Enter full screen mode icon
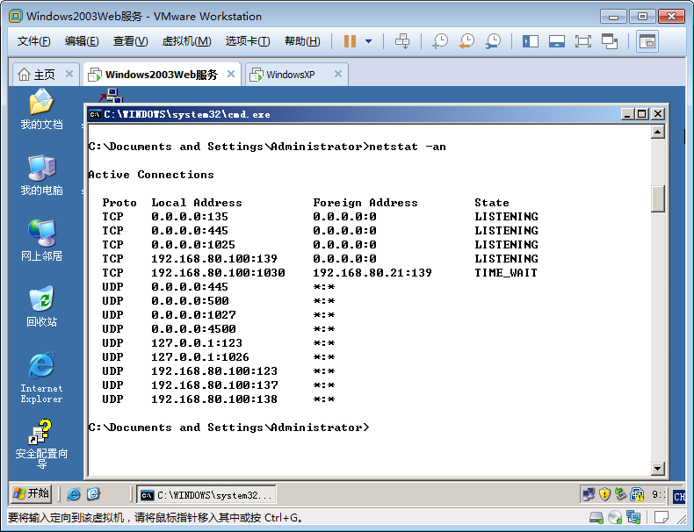 (x=583, y=41)
